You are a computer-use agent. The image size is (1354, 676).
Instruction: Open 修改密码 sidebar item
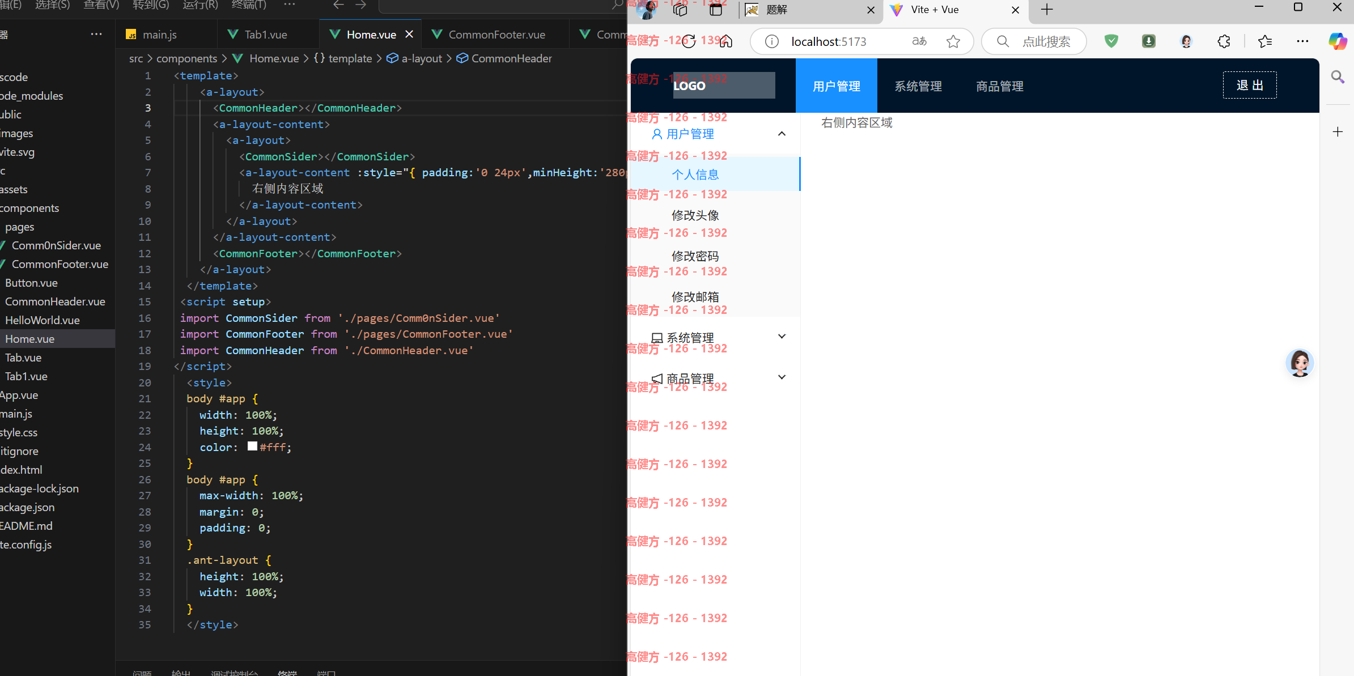pos(714,256)
